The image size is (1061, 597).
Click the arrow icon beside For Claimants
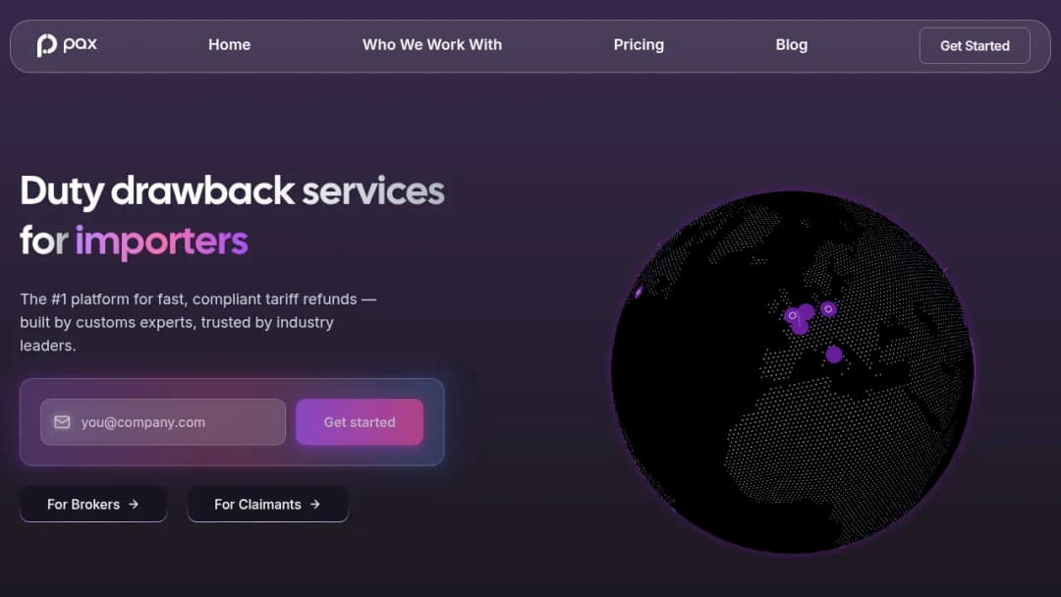pyautogui.click(x=314, y=505)
